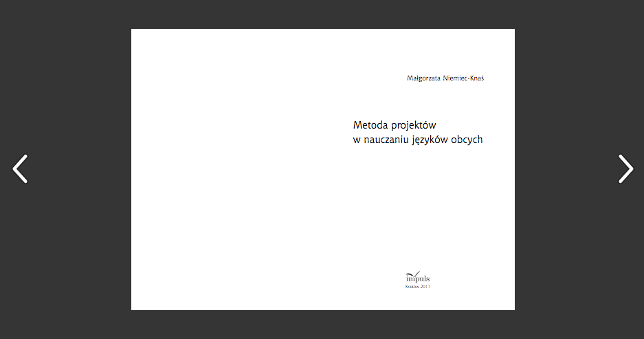This screenshot has width=644, height=339.
Task: Advance to next page with right chevron
Action: (625, 168)
